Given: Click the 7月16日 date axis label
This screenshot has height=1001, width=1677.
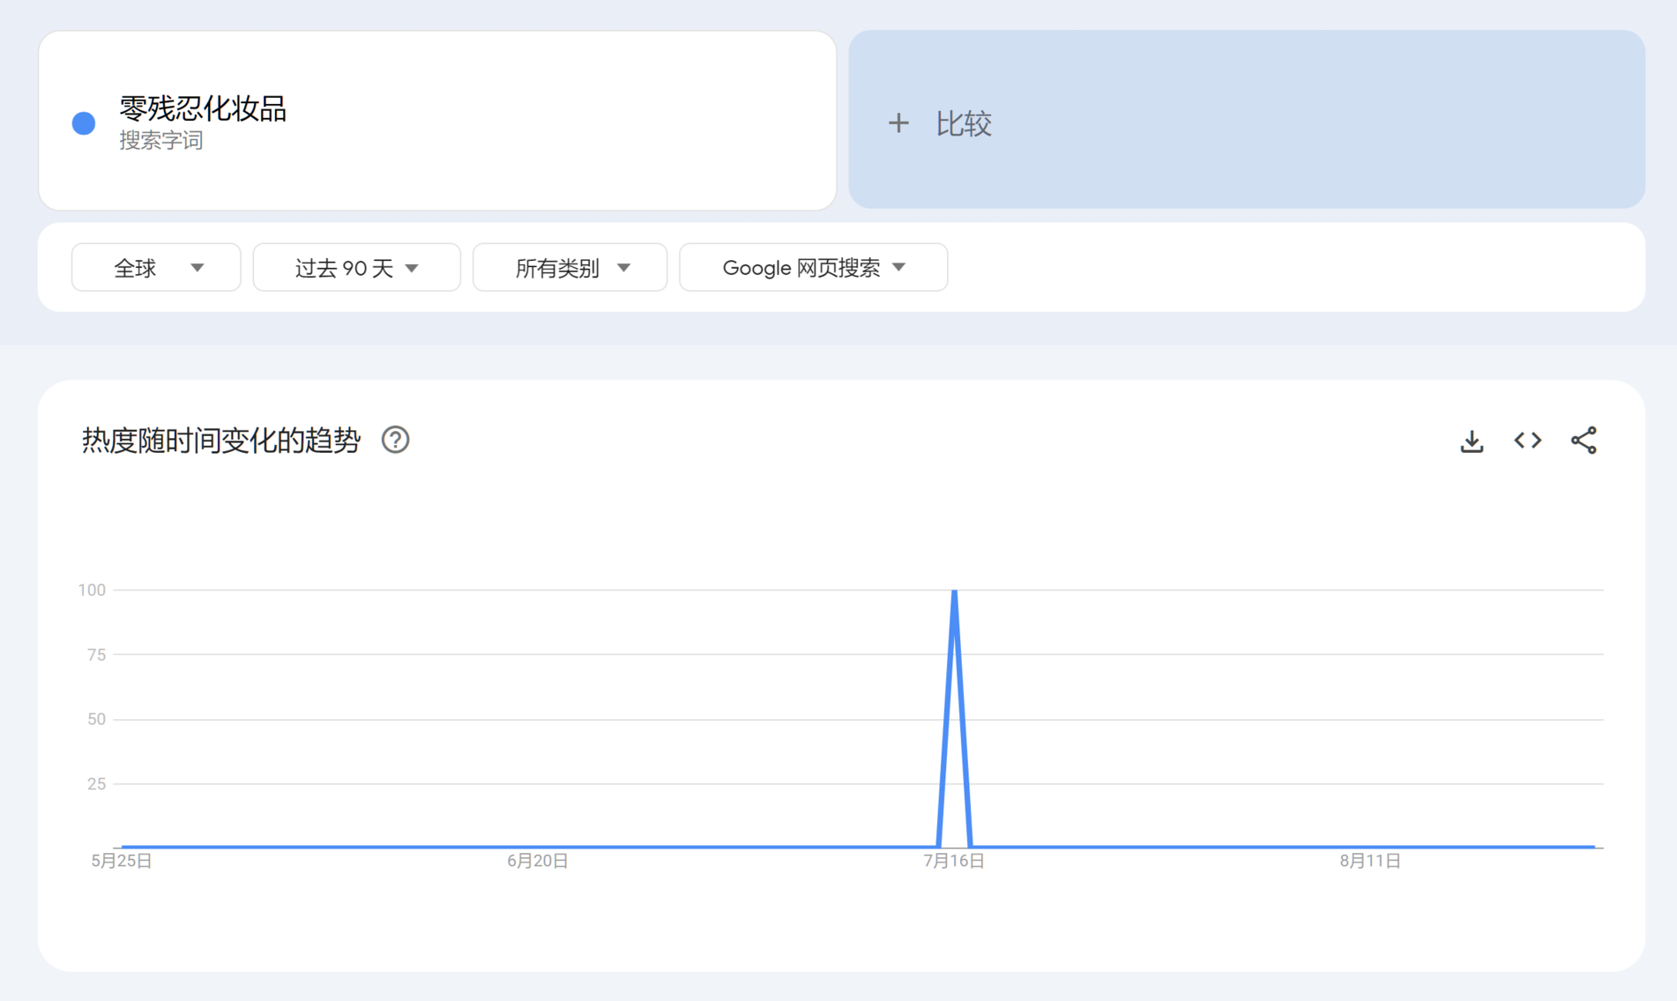Looking at the screenshot, I should point(953,861).
